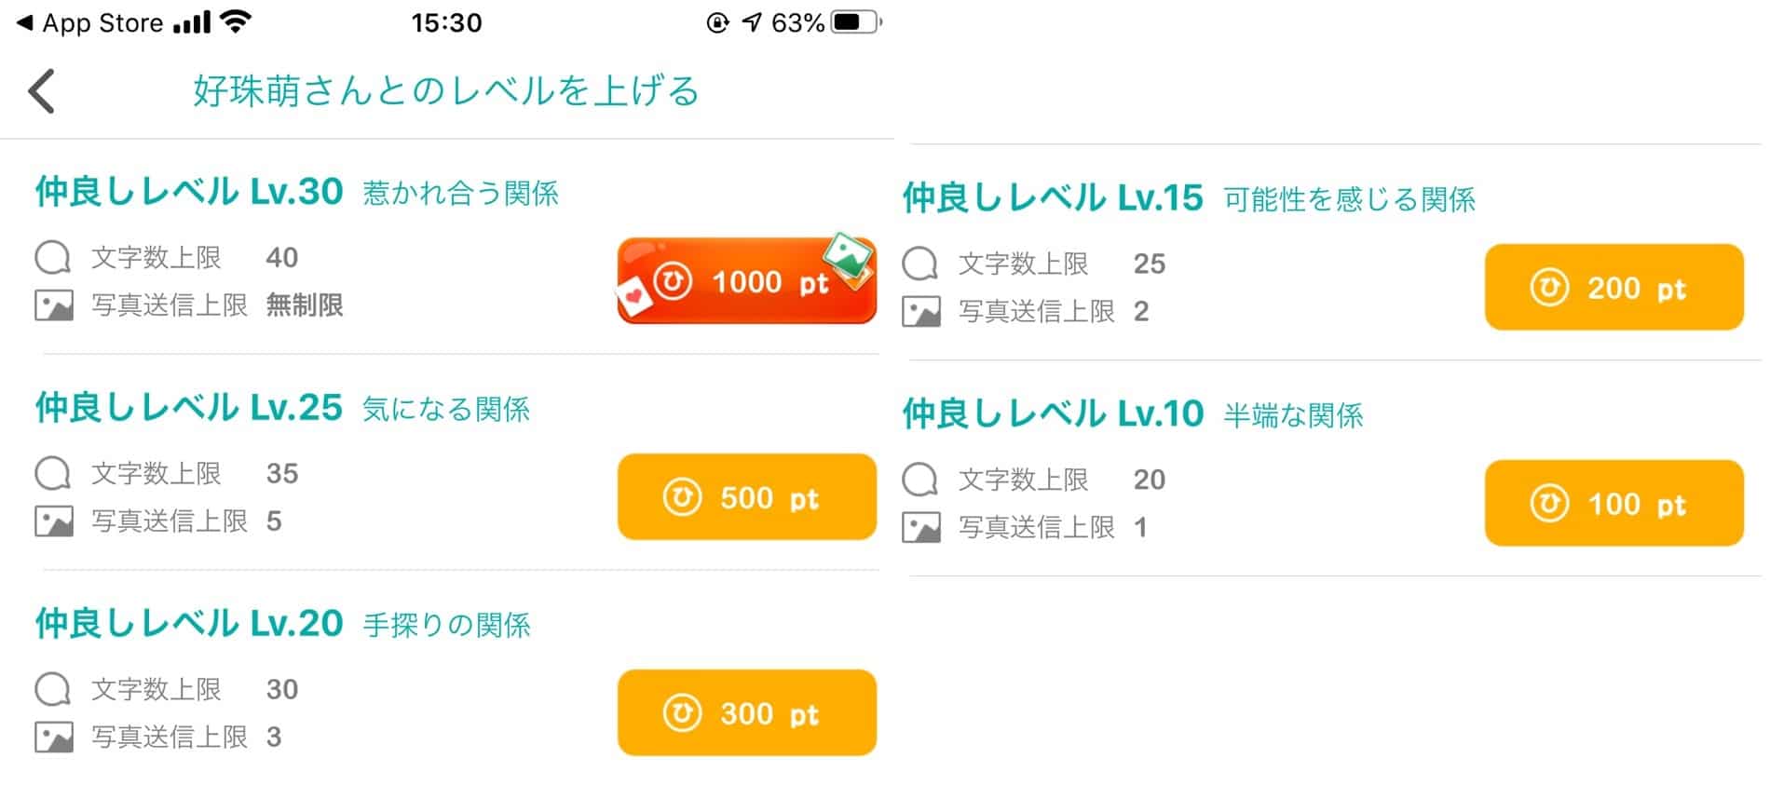Screen dimensions: 1770x812
Task: Select the 仲良しレベル Lv.25 heading
Action: 189,407
